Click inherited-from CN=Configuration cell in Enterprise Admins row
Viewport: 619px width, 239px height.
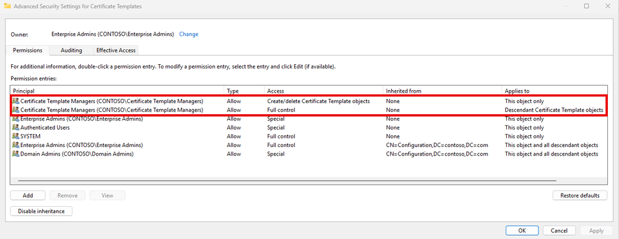pyautogui.click(x=437, y=145)
